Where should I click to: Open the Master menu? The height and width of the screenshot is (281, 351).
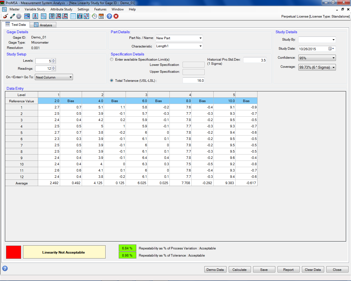pos(15,9)
